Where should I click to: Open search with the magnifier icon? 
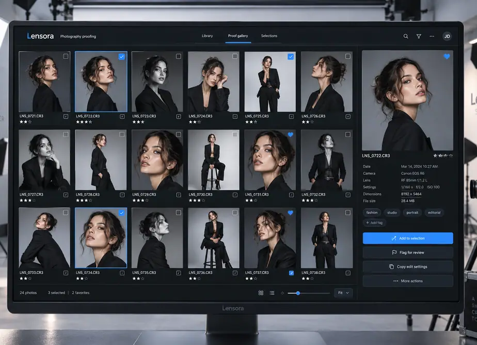pyautogui.click(x=406, y=36)
